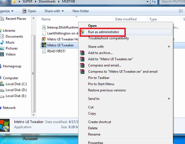Image resolution: width=185 pixels, height=144 pixels.
Task: Click navigation pane scrollbar down arrow
Action: coord(33,115)
